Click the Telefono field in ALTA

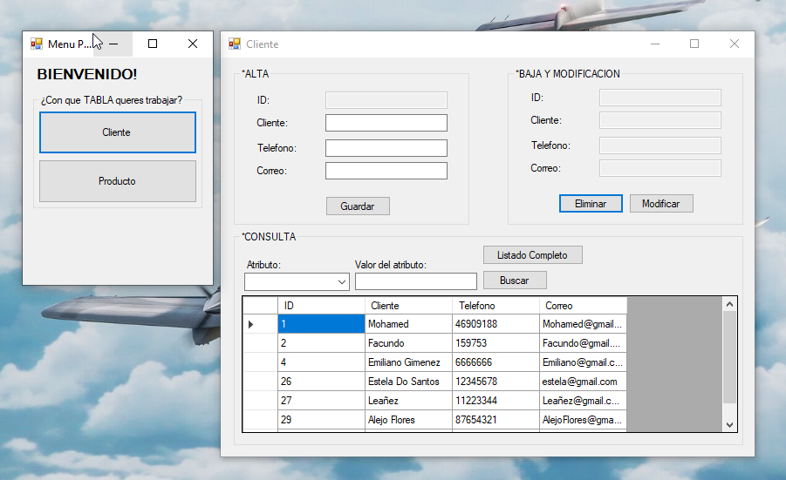(x=386, y=148)
